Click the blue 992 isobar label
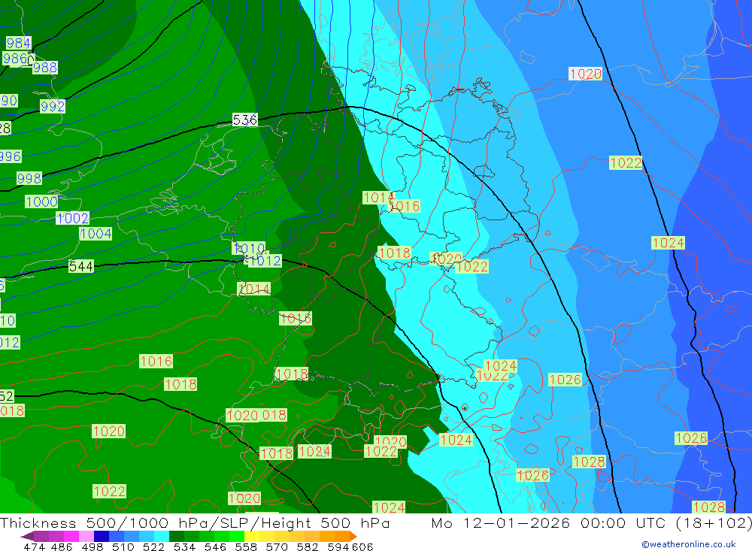 click(x=53, y=107)
